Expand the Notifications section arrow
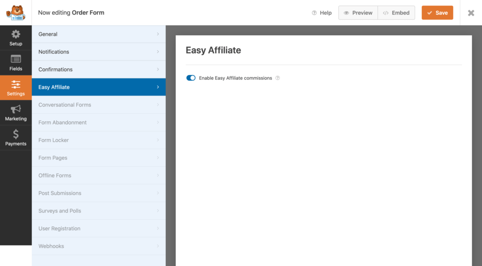Viewport: 482px width, 266px height. pos(158,52)
